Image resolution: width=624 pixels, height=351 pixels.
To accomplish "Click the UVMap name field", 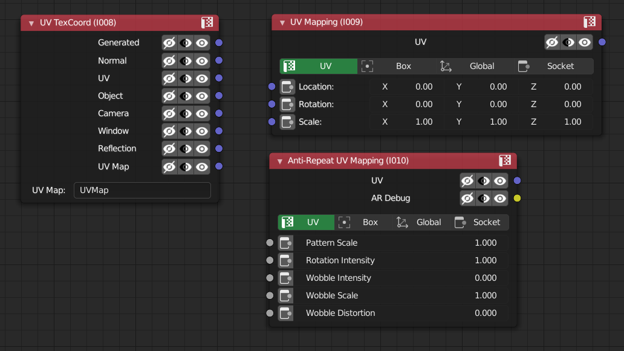I will [x=142, y=190].
